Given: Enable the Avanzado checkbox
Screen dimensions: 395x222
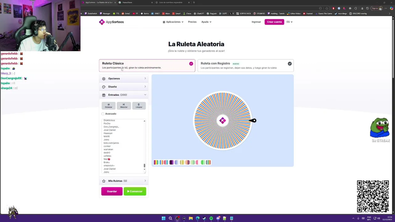Looking at the screenshot, I should click(x=103, y=114).
